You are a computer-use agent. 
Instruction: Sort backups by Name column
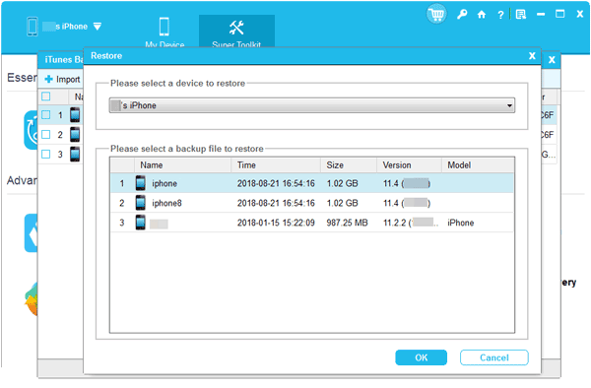point(182,165)
